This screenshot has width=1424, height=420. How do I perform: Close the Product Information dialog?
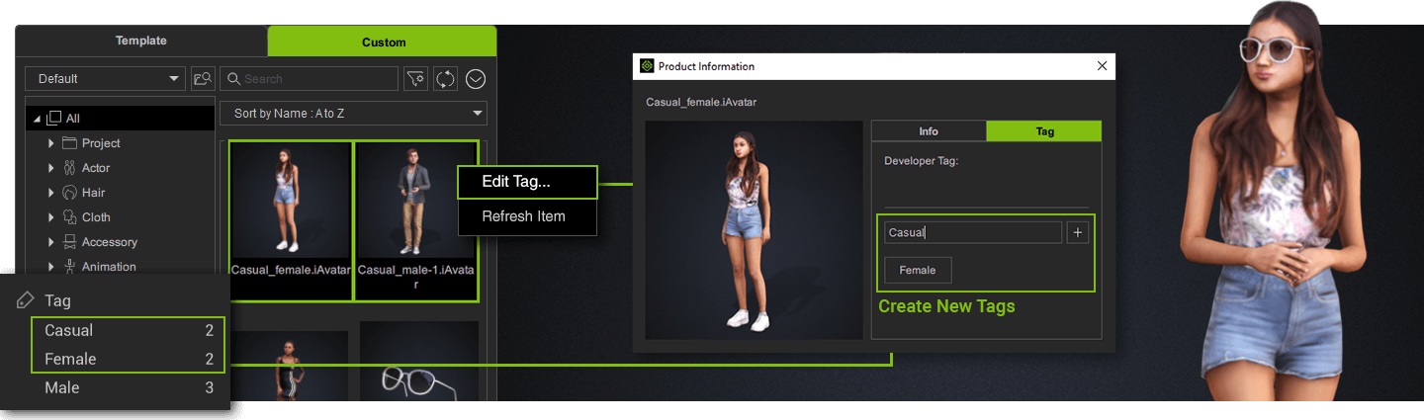1102,66
